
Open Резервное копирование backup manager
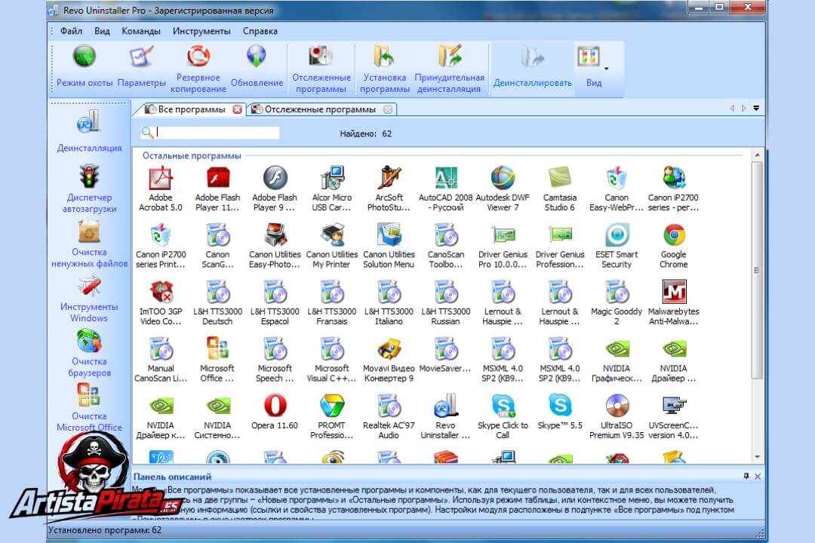tap(198, 69)
